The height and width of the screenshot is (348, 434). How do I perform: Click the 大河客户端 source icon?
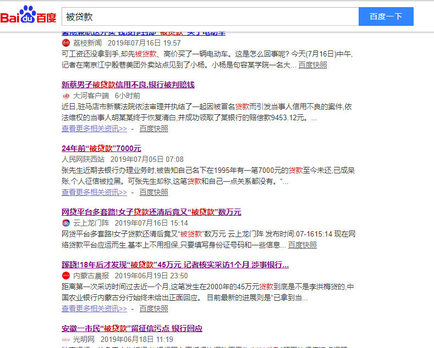66,96
